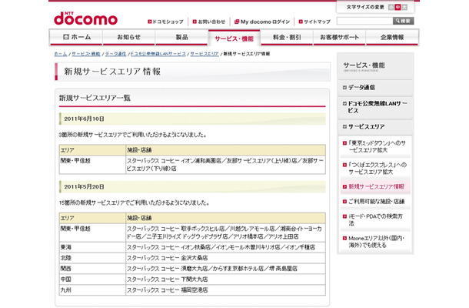Open つくばエクスプレス service area expansion link

[375, 169]
